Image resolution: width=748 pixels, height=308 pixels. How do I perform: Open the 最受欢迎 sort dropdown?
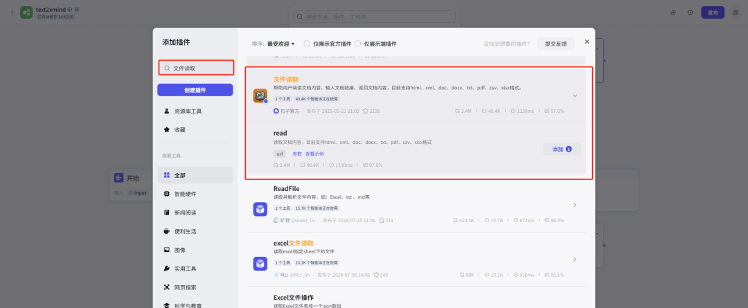pyautogui.click(x=280, y=44)
